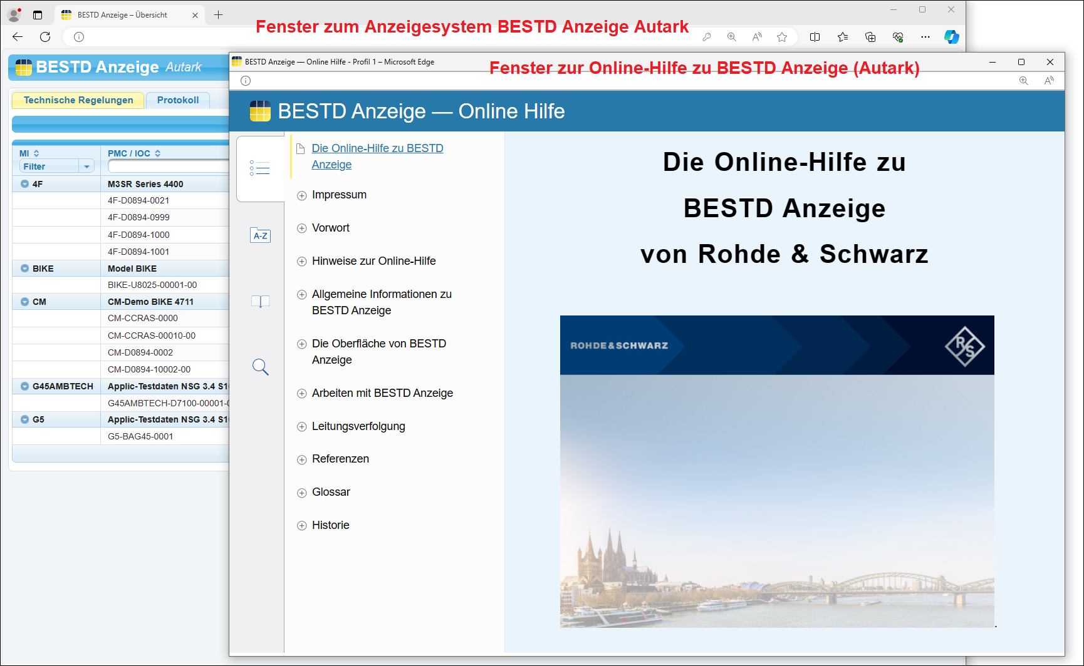Open Edge settings and more menu

click(925, 37)
